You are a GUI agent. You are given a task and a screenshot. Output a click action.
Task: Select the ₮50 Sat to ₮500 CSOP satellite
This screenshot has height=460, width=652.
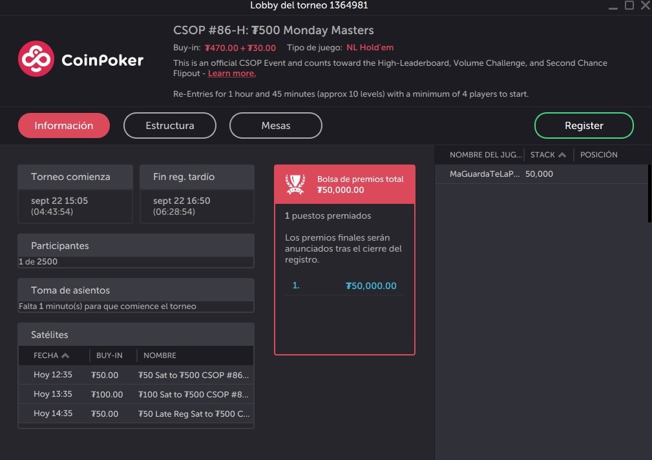136,375
